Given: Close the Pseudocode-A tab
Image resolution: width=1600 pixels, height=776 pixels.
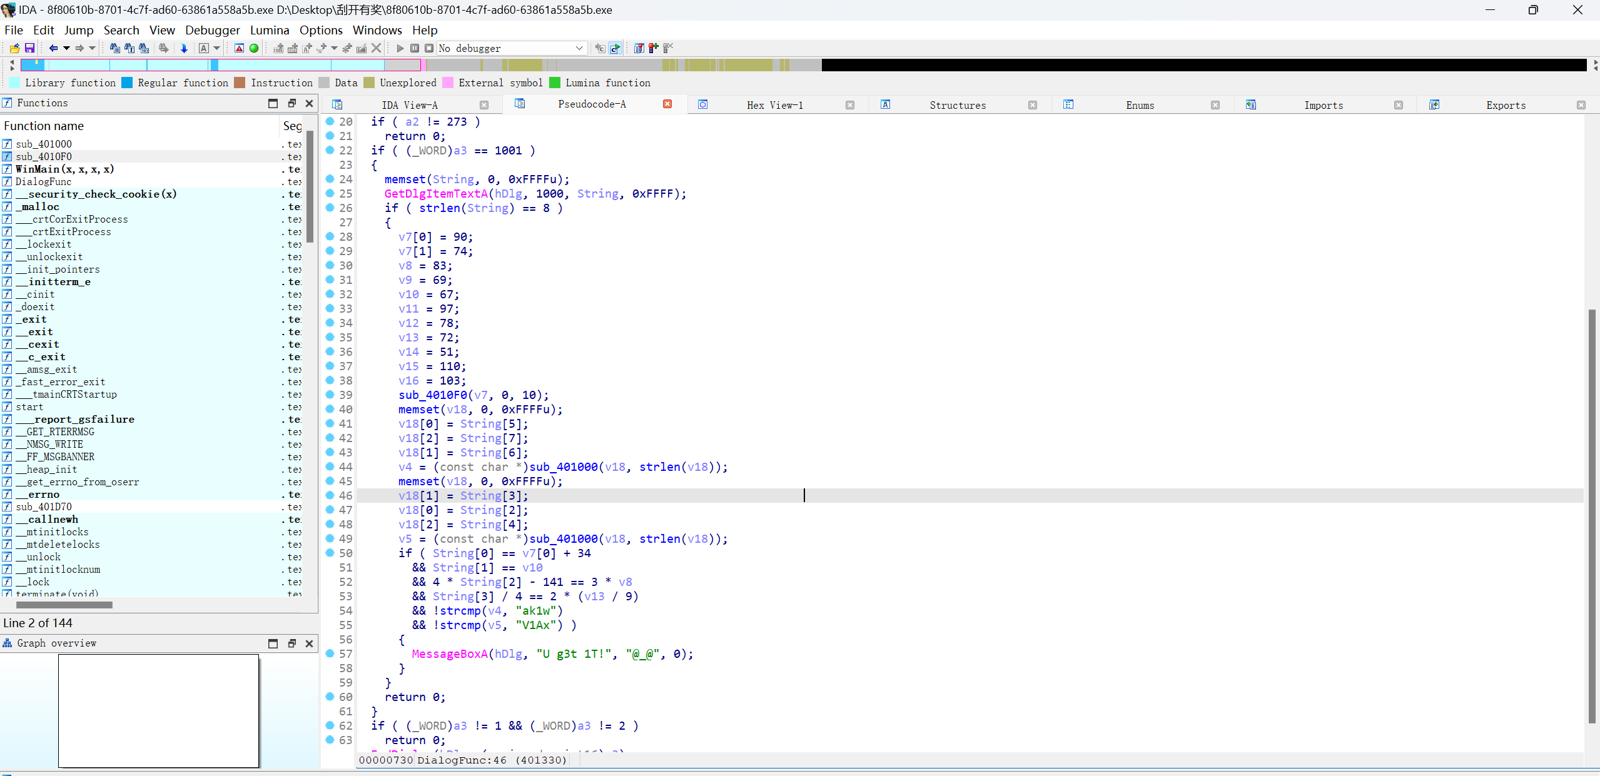Looking at the screenshot, I should coord(667,104).
